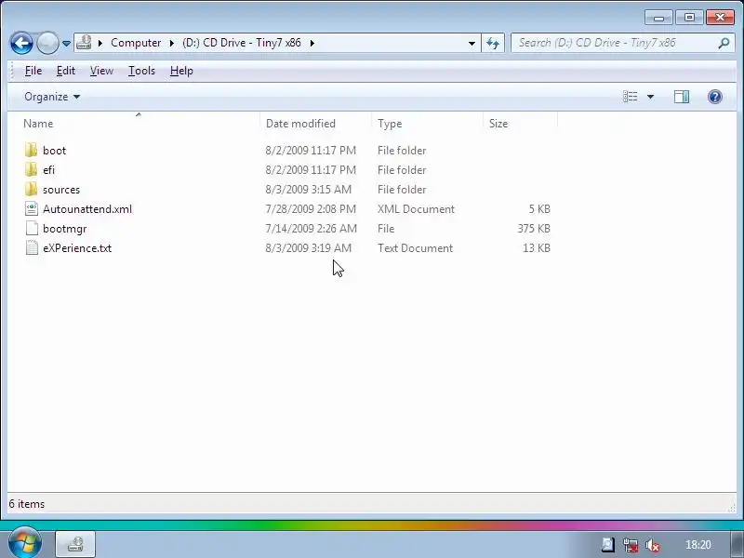The height and width of the screenshot is (558, 744).
Task: Click date 8/3/2009 3:15 AM
Action: click(x=309, y=190)
